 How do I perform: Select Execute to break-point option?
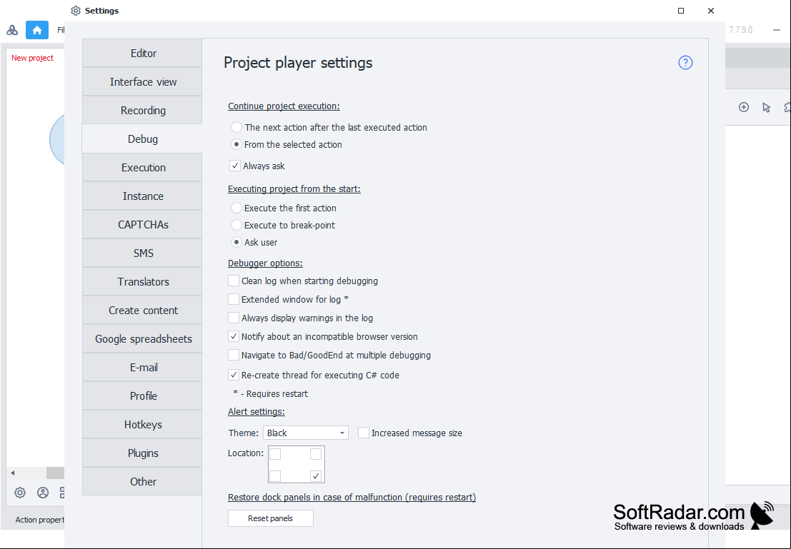(x=236, y=226)
